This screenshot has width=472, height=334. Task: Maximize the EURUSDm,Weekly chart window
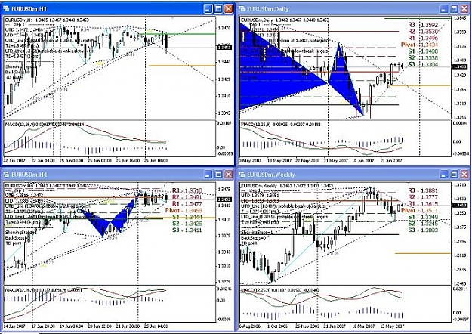454,174
